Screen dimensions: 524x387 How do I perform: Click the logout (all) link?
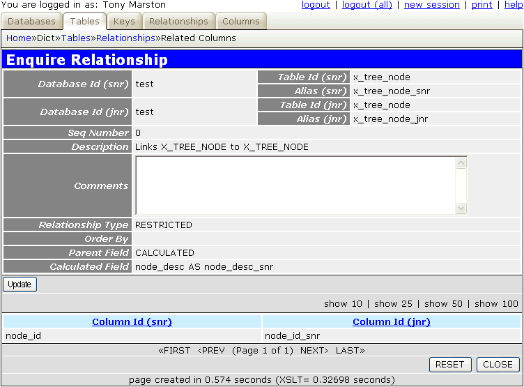pyautogui.click(x=367, y=5)
